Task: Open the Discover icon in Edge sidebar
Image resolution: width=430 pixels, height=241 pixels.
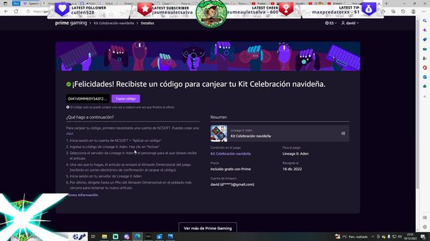Action: pos(425,30)
